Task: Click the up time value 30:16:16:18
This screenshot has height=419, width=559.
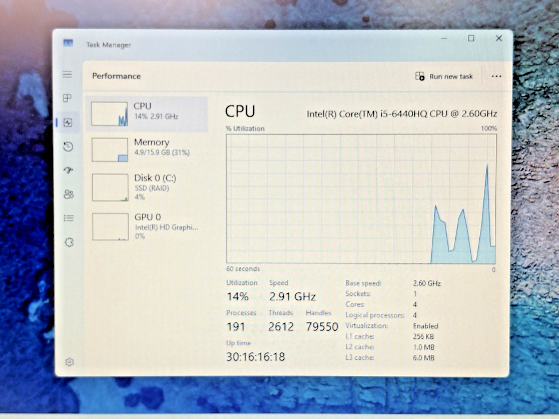Action: tap(256, 356)
